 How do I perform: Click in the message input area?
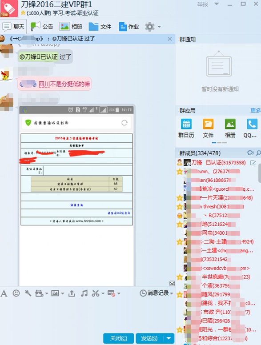tap(87, 315)
